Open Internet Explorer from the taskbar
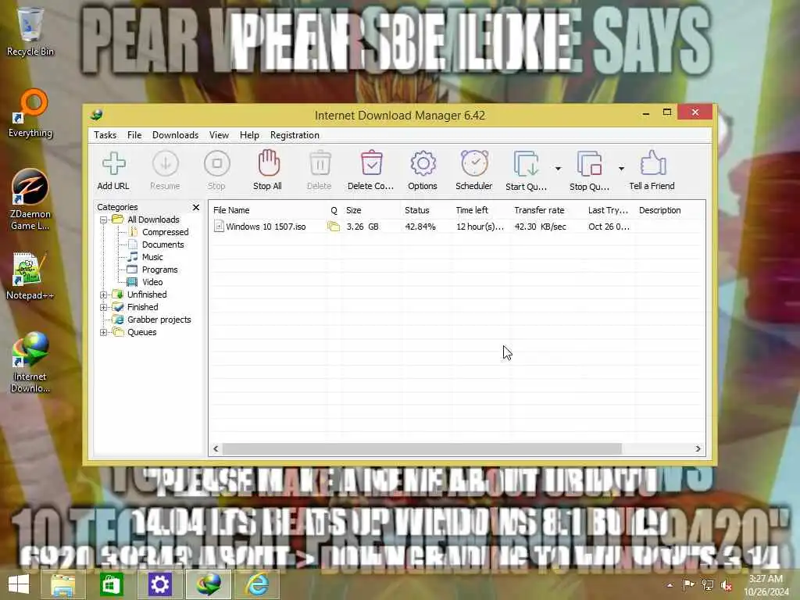Viewport: 800px width, 600px height. point(257,584)
